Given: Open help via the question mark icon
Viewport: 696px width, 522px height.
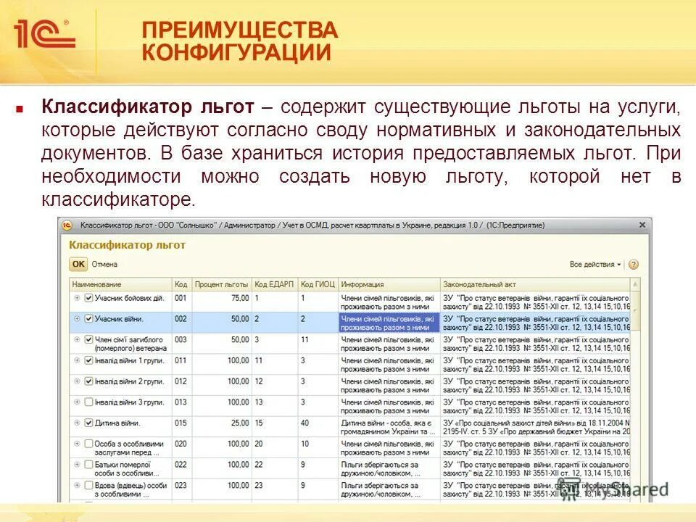Looking at the screenshot, I should (x=631, y=263).
